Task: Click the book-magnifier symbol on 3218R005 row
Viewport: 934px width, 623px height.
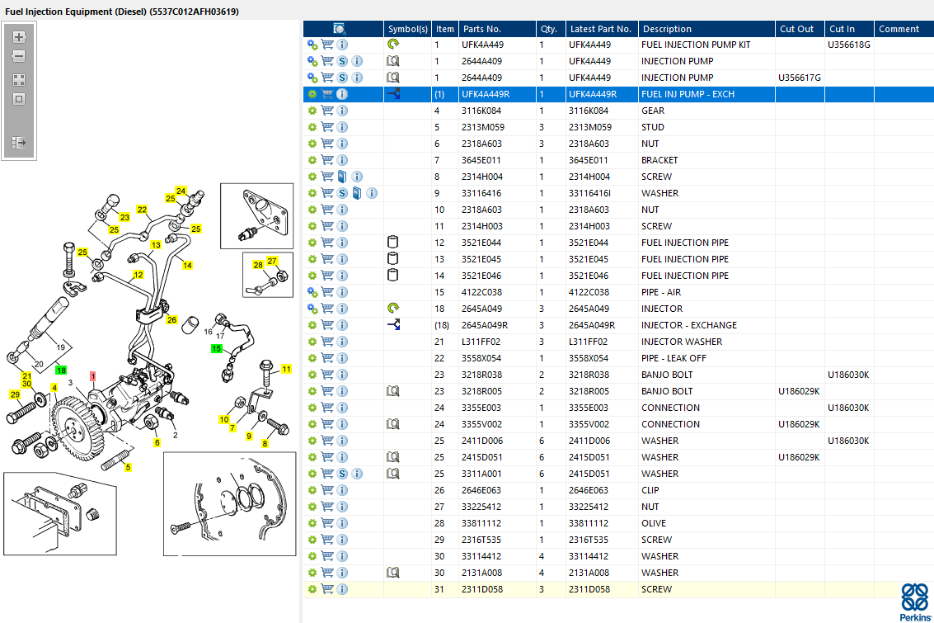Action: 393,391
